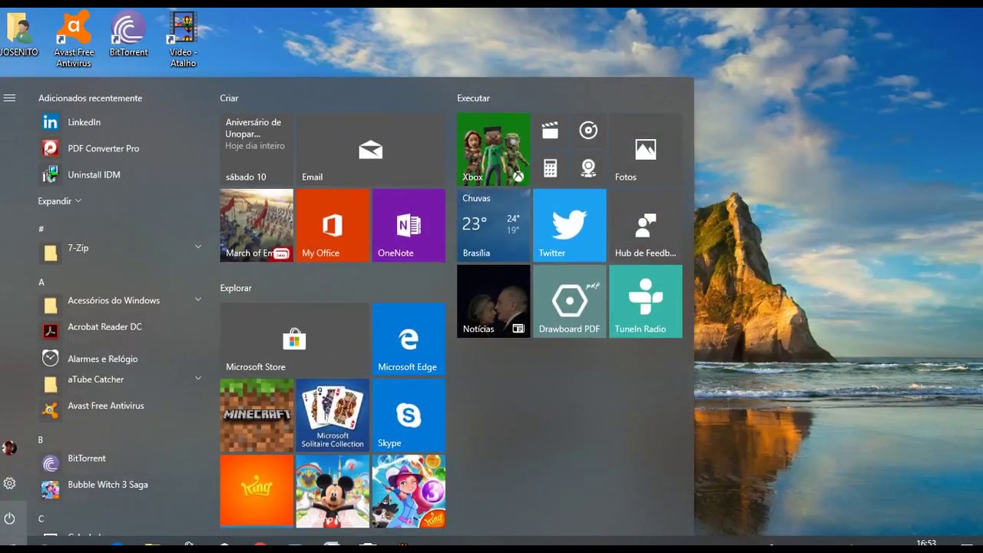983x553 pixels.
Task: Open the Xbox tile
Action: coord(493,150)
